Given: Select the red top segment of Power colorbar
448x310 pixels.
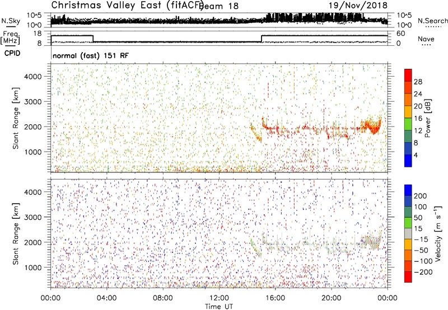Looking at the screenshot, I should coord(408,76).
